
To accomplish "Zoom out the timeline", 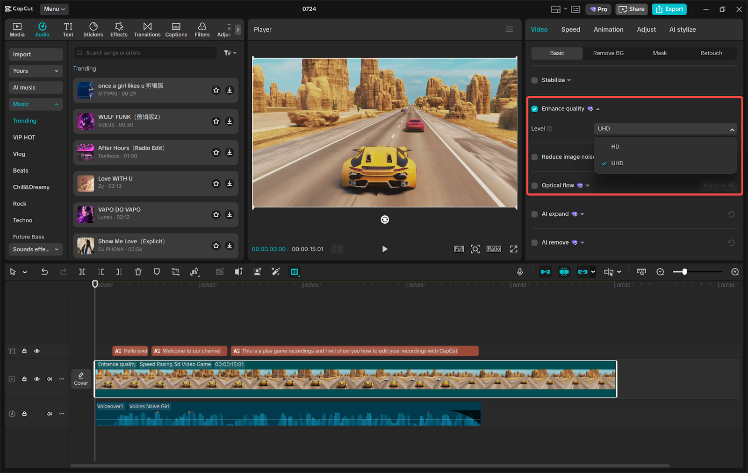I will 660,272.
